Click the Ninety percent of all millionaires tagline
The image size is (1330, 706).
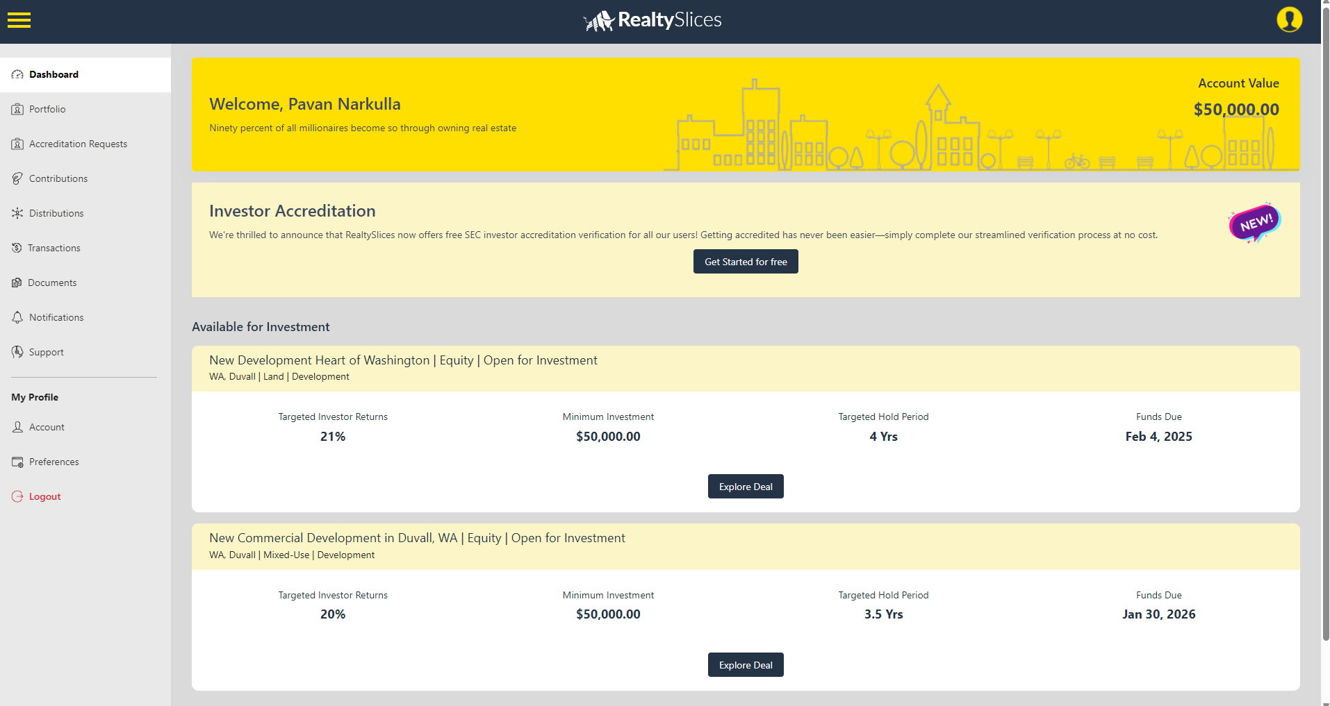[x=363, y=128]
